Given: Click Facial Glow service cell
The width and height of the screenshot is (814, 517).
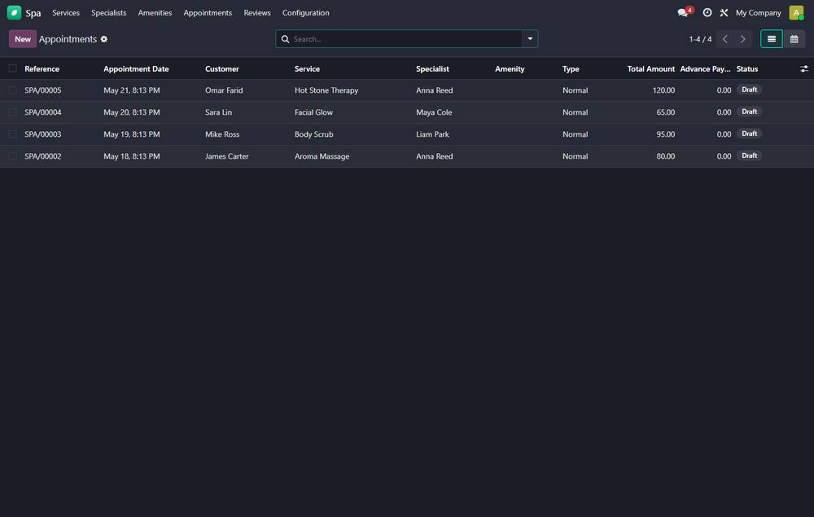Looking at the screenshot, I should (x=313, y=112).
